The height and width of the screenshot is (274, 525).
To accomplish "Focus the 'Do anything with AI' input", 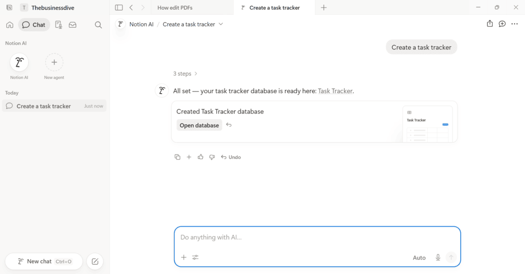I will tap(318, 238).
